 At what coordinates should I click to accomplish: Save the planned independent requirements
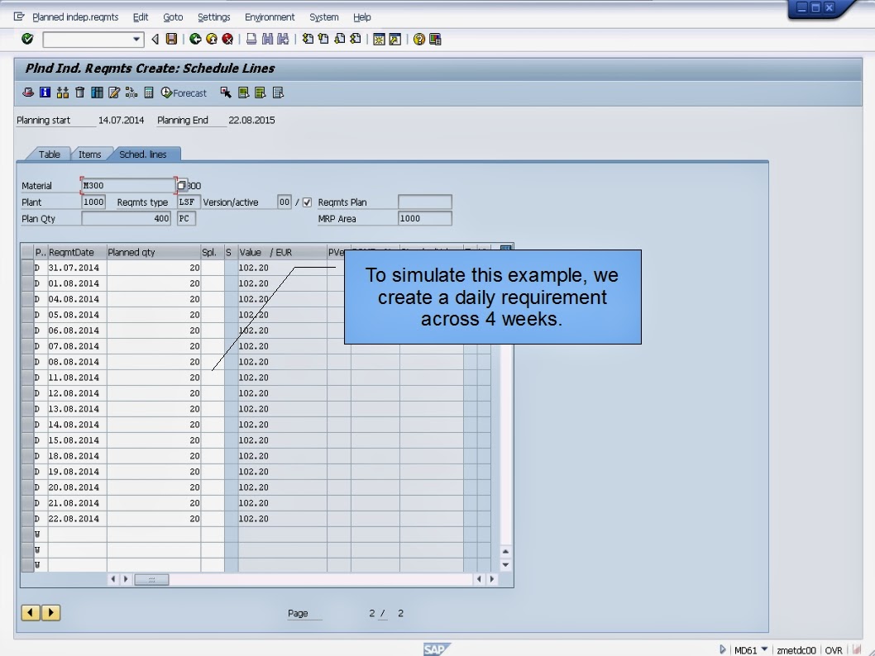click(173, 39)
